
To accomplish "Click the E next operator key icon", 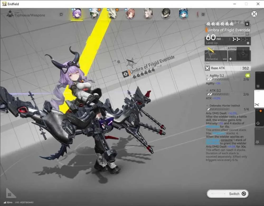I will point(203,14).
